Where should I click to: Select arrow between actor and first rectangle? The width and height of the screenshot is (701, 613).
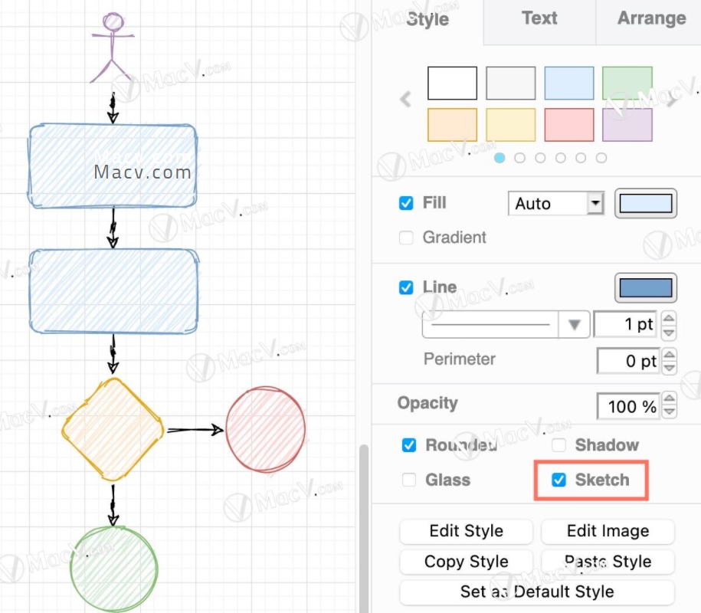point(113,108)
